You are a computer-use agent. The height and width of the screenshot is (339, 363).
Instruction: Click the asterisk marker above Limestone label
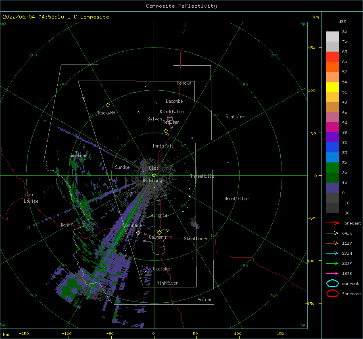click(x=76, y=152)
